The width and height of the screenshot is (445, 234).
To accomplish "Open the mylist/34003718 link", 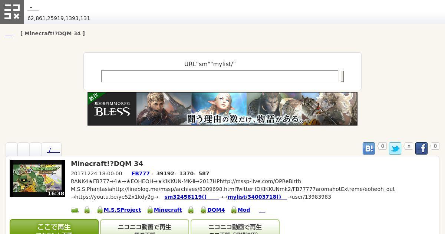I will click(257, 197).
